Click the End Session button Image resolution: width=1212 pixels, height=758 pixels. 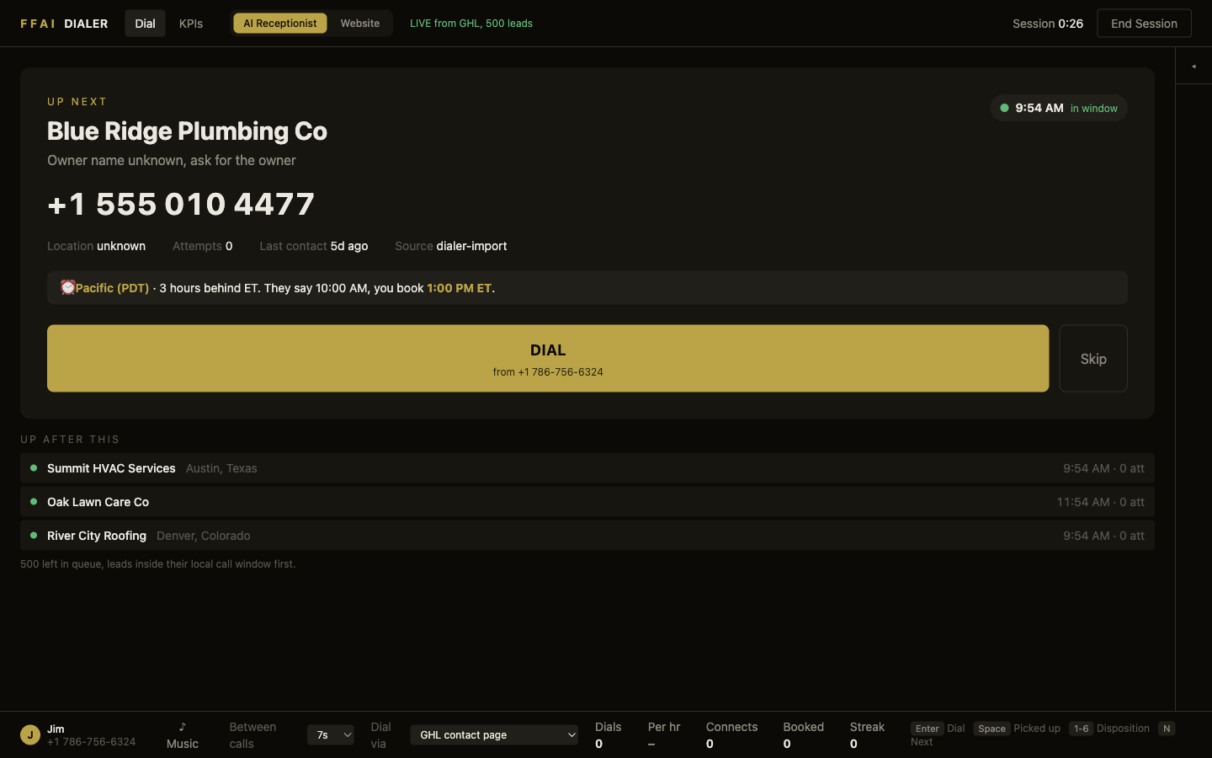pyautogui.click(x=1144, y=24)
